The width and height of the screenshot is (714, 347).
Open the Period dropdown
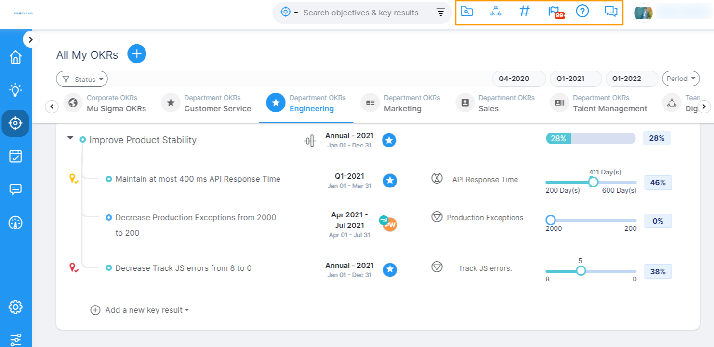point(680,78)
